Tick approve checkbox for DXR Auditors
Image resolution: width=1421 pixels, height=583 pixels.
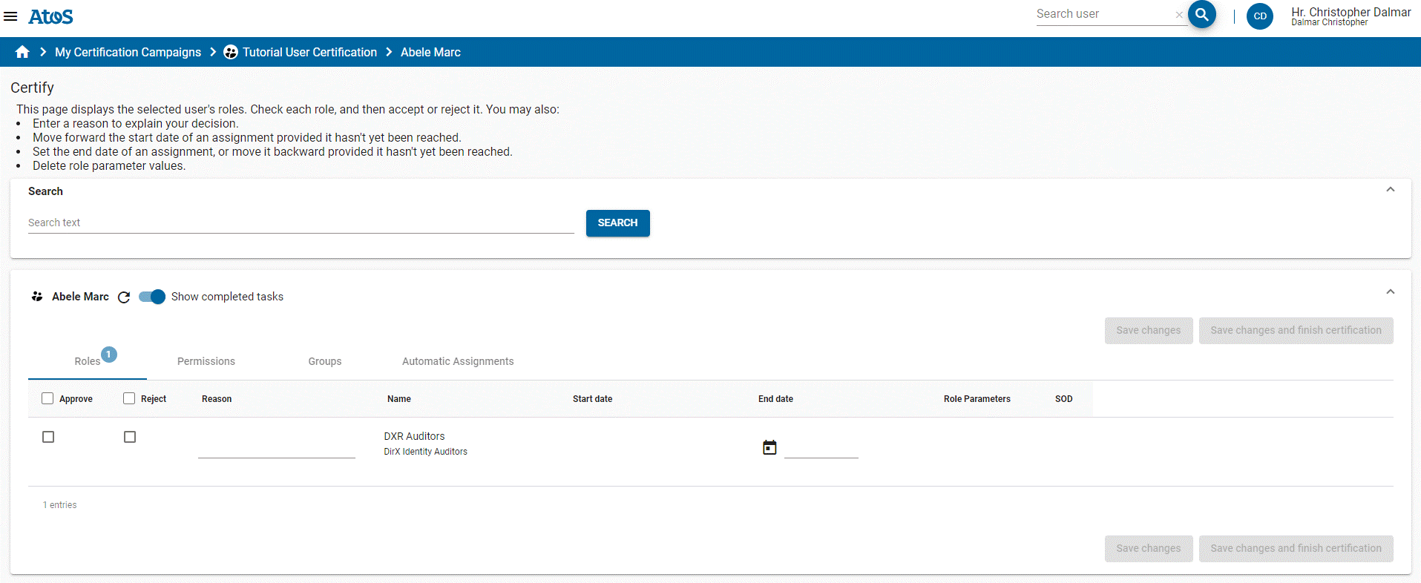48,437
